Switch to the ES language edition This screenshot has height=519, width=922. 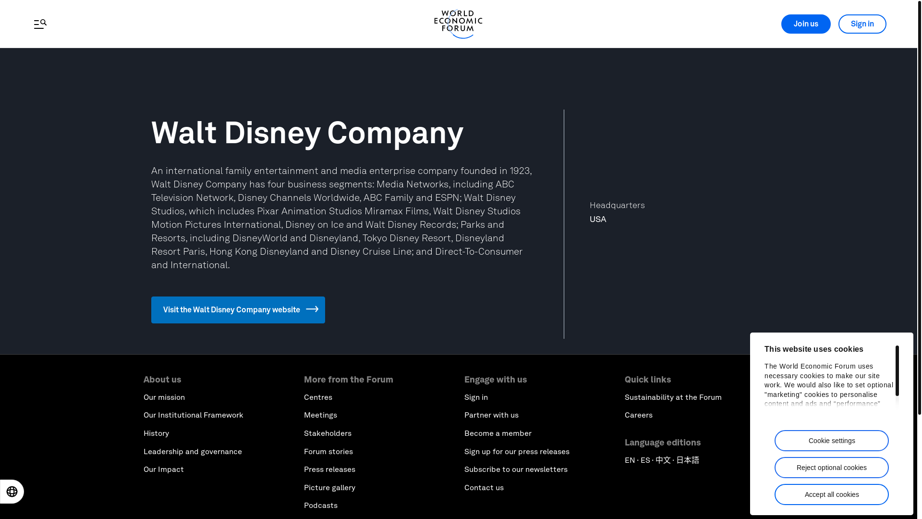645,460
